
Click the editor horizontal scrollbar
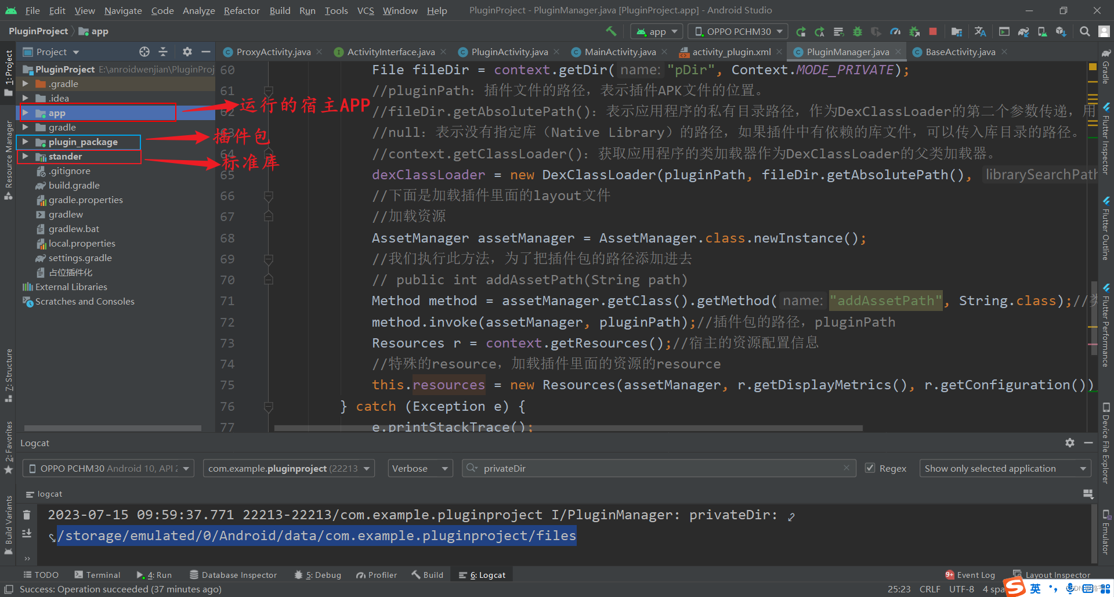coord(568,428)
